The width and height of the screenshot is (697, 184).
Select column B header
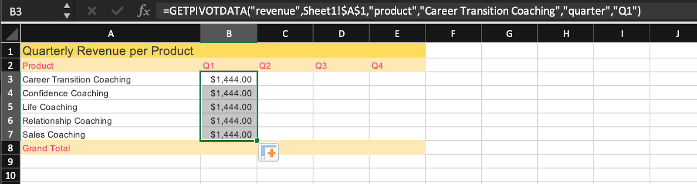point(229,34)
